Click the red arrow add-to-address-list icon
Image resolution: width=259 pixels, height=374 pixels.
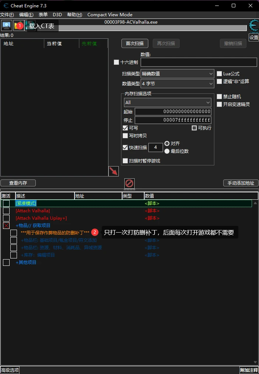point(114,171)
